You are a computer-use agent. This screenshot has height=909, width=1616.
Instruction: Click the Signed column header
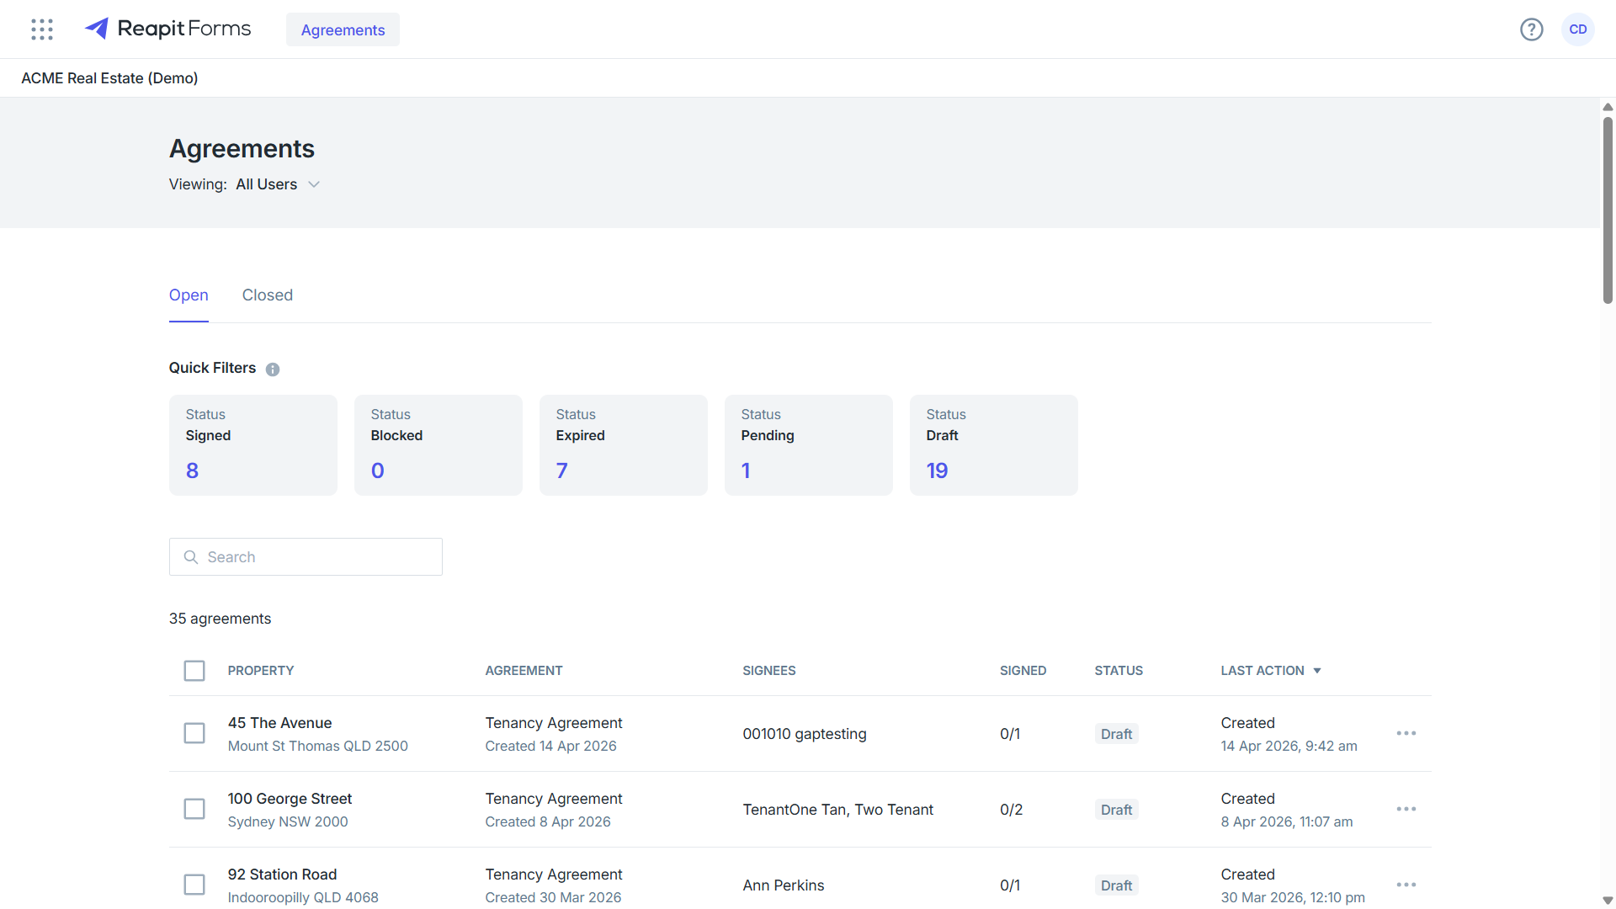point(1023,671)
